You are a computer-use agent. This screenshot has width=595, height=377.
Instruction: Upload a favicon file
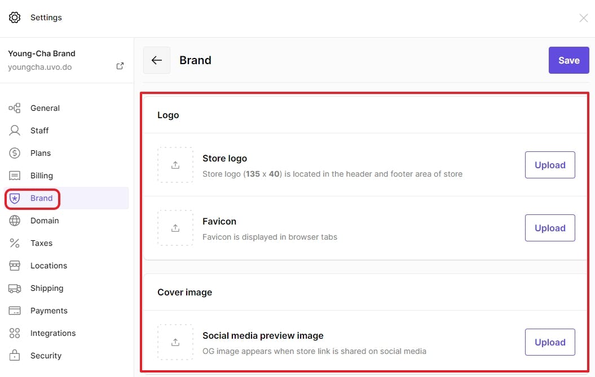550,228
